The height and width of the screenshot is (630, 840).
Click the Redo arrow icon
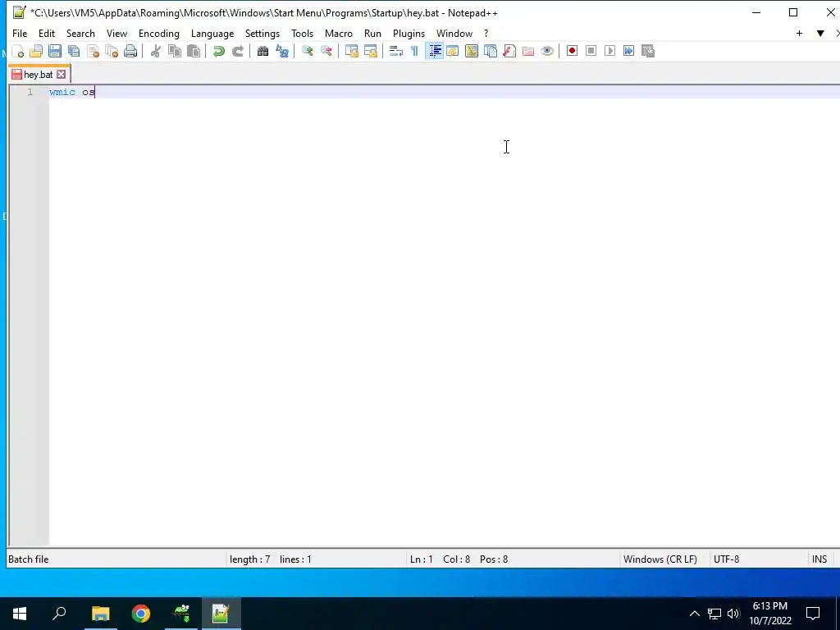237,51
